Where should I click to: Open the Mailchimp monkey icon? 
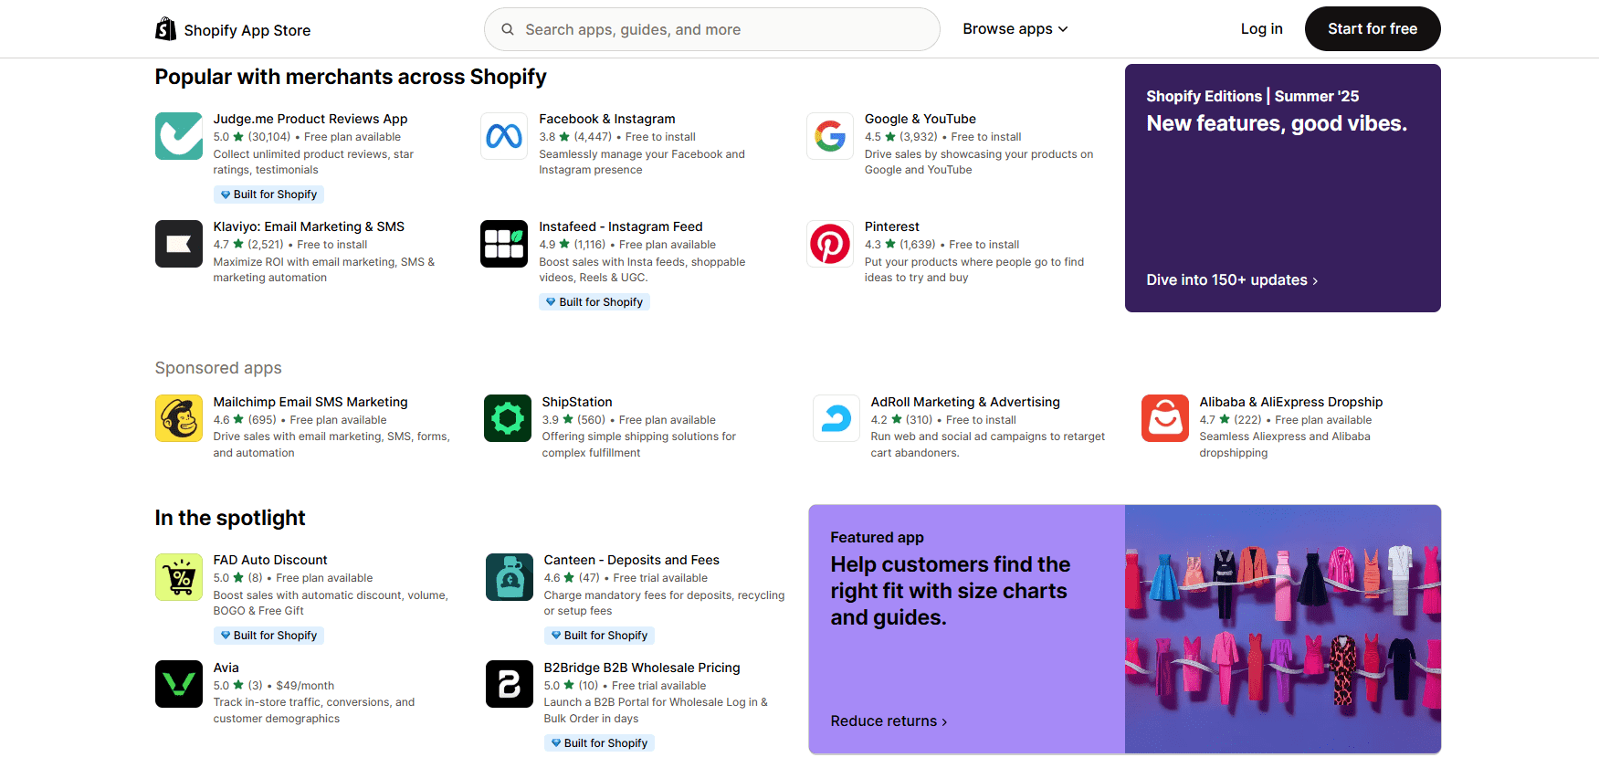point(178,418)
